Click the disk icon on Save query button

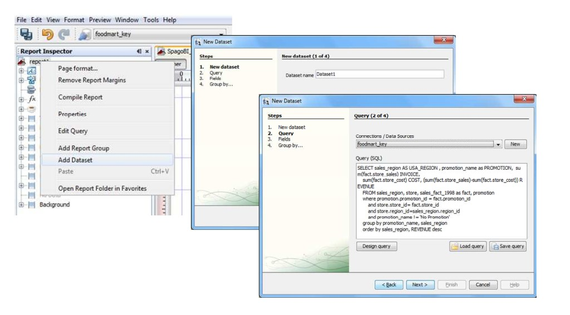495,247
